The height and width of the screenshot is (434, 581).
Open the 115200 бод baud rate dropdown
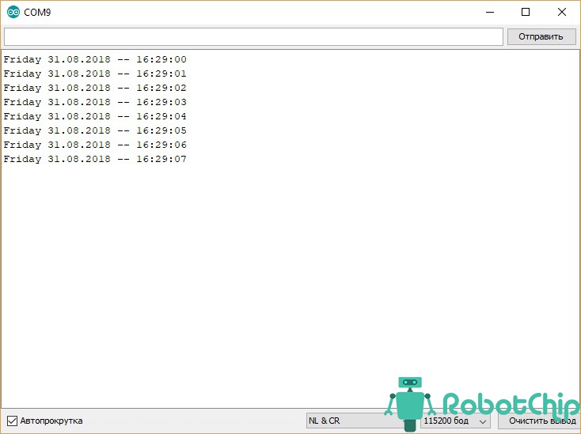455,421
